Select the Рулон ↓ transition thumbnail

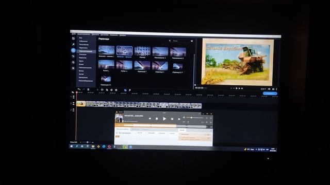106,64
